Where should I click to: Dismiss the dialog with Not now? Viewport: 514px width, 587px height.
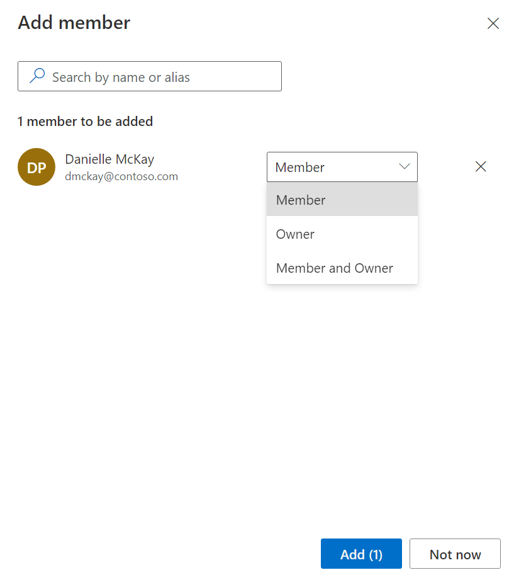(x=454, y=554)
